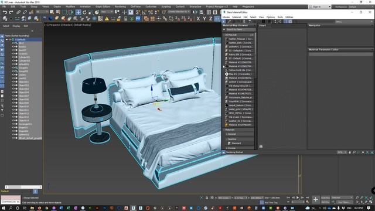Play the animation

click(x=298, y=198)
